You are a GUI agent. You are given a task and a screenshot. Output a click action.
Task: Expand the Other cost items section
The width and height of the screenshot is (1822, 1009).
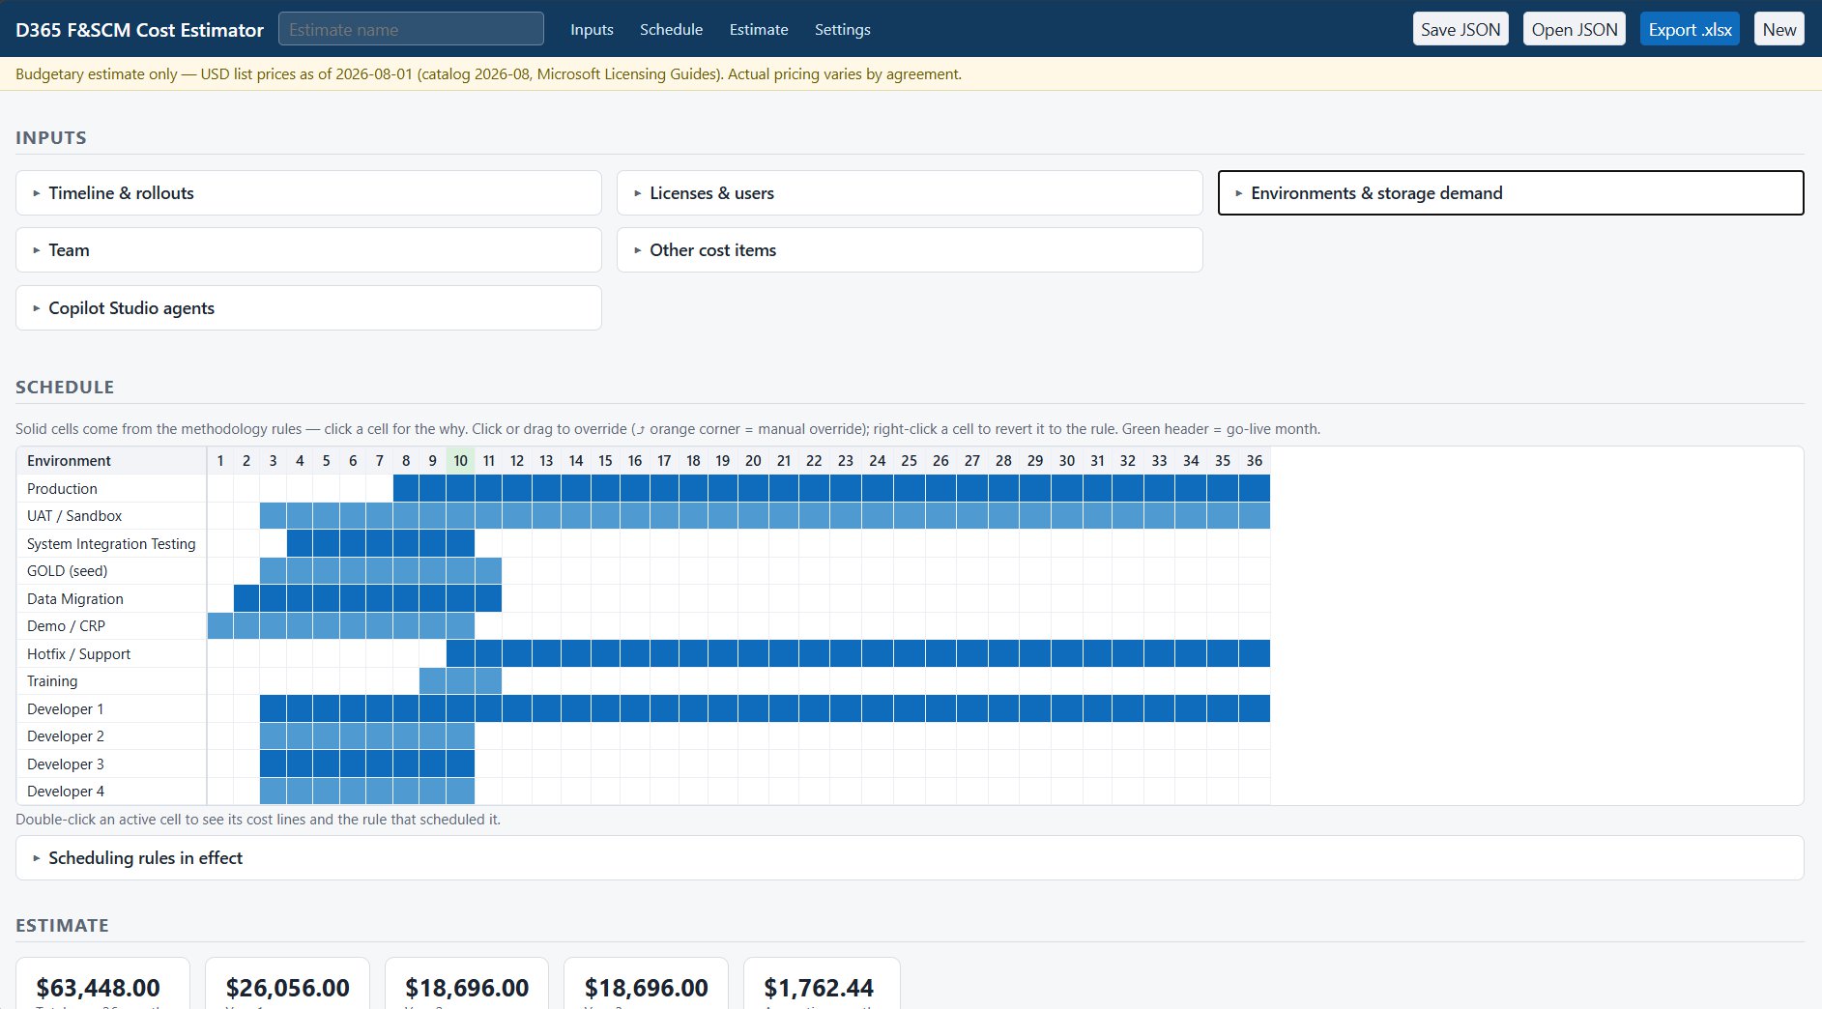(x=910, y=250)
